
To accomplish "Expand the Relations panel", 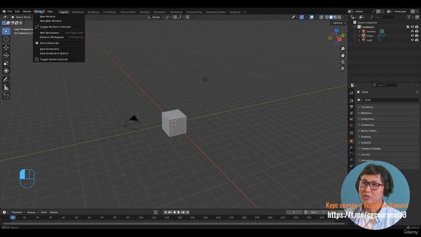I will tap(388, 113).
